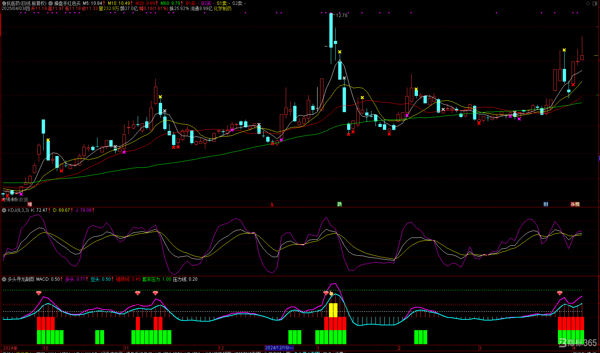Click the S1卖 signal label
Screen dimensions: 600x353
point(223,3)
